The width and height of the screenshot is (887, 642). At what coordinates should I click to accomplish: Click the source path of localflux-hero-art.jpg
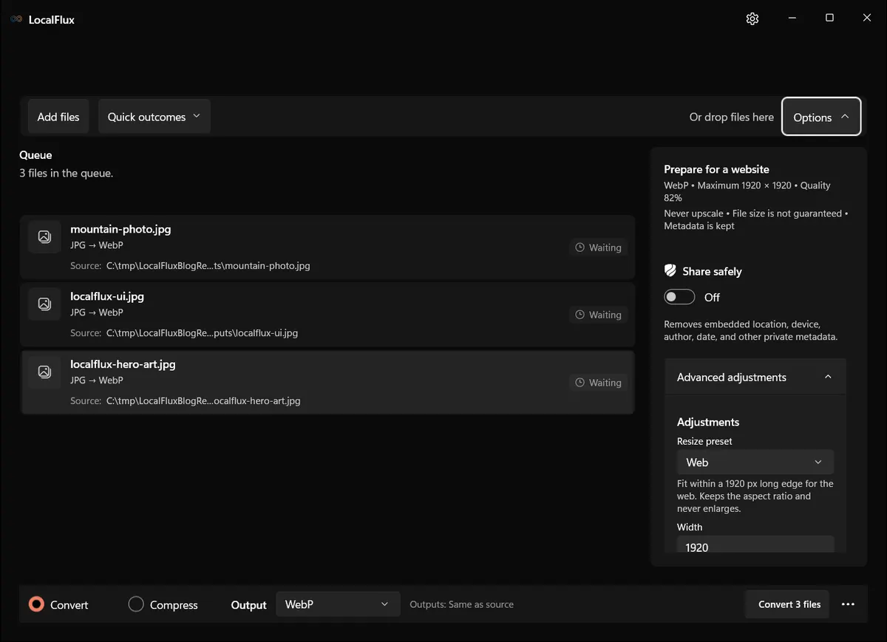203,401
